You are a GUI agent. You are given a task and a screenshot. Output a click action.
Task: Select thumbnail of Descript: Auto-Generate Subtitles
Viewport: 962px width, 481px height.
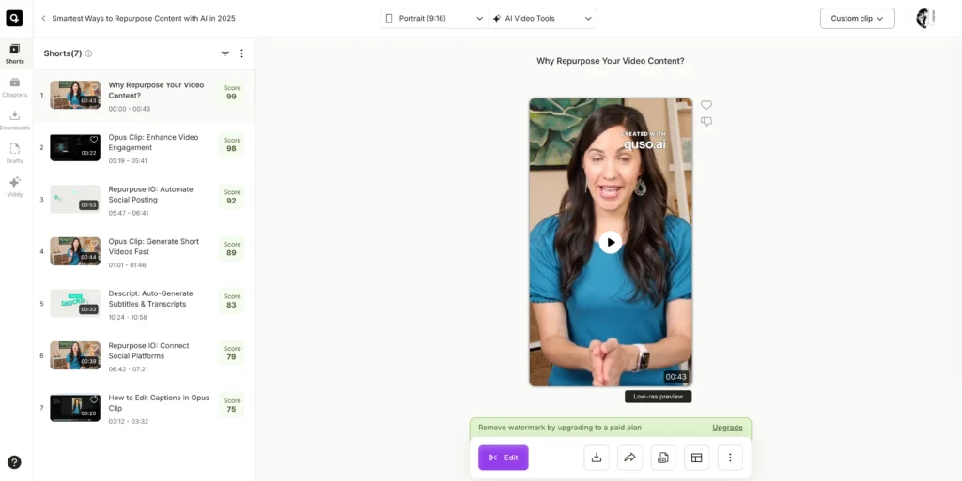coord(75,303)
